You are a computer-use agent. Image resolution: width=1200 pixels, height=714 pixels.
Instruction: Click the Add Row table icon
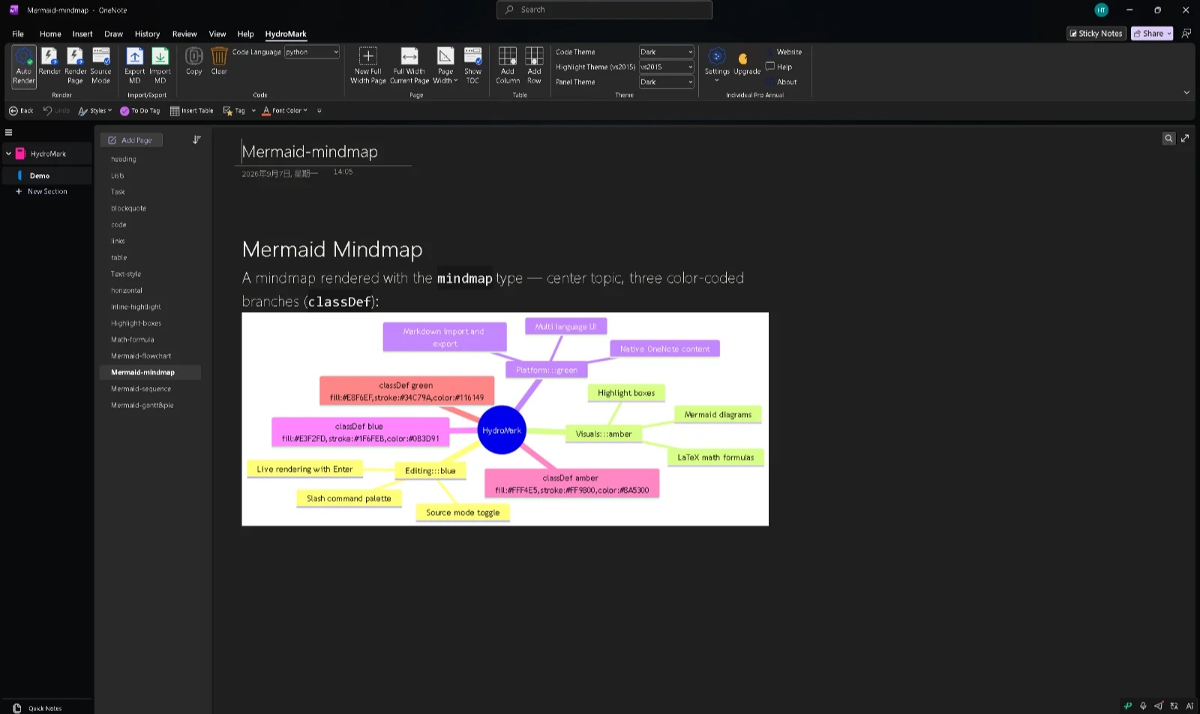coord(534,66)
